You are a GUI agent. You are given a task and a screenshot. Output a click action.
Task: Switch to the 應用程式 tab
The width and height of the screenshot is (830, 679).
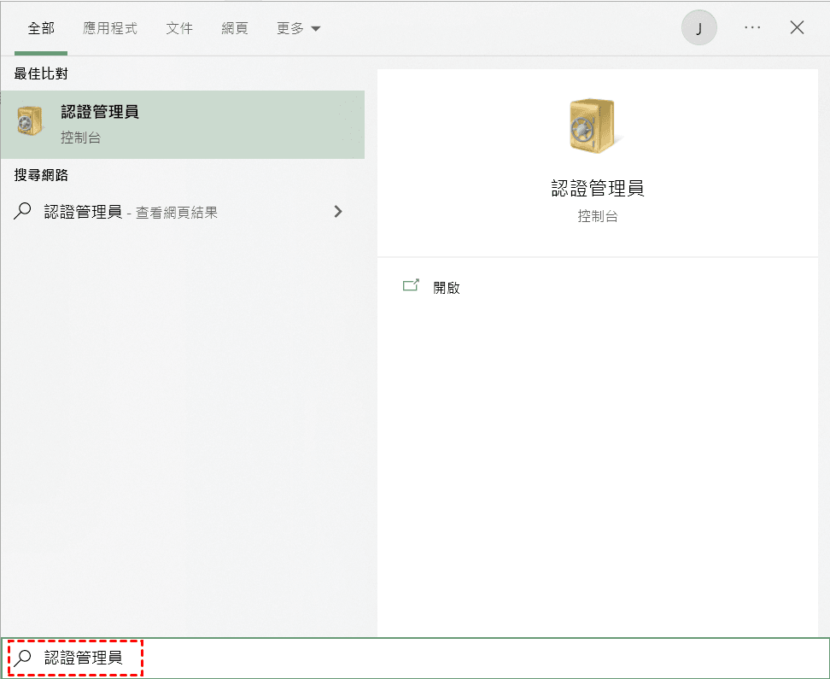[110, 28]
